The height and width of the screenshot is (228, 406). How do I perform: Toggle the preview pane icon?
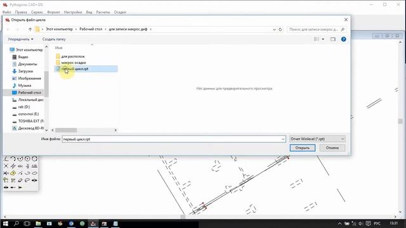[x=332, y=39]
